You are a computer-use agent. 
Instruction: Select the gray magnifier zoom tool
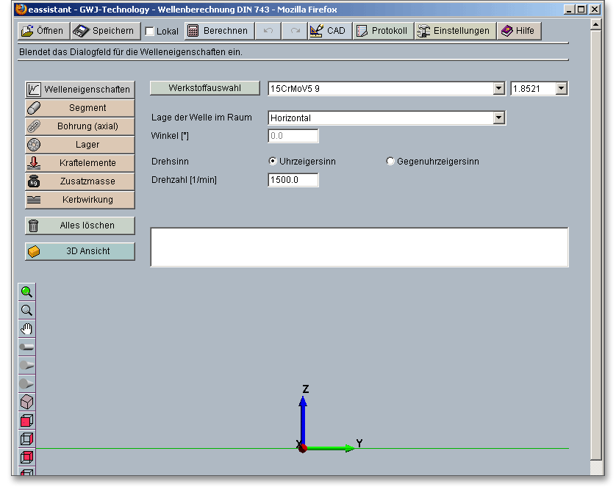pos(26,310)
